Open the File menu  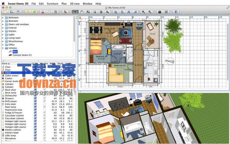[34, 4]
